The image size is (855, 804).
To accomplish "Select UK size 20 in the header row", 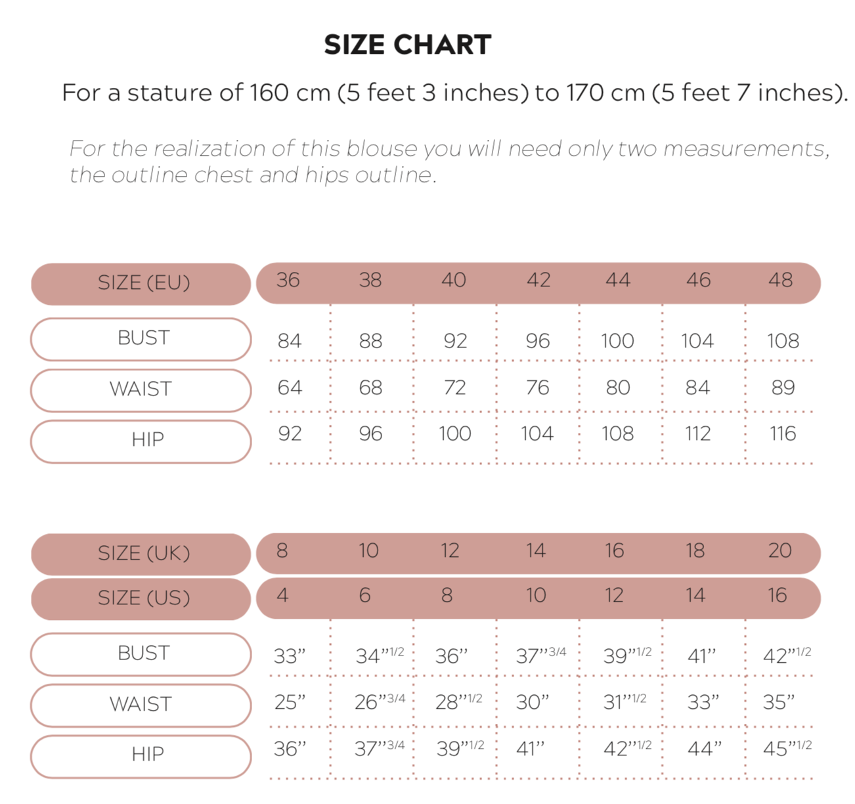I will 779,550.
